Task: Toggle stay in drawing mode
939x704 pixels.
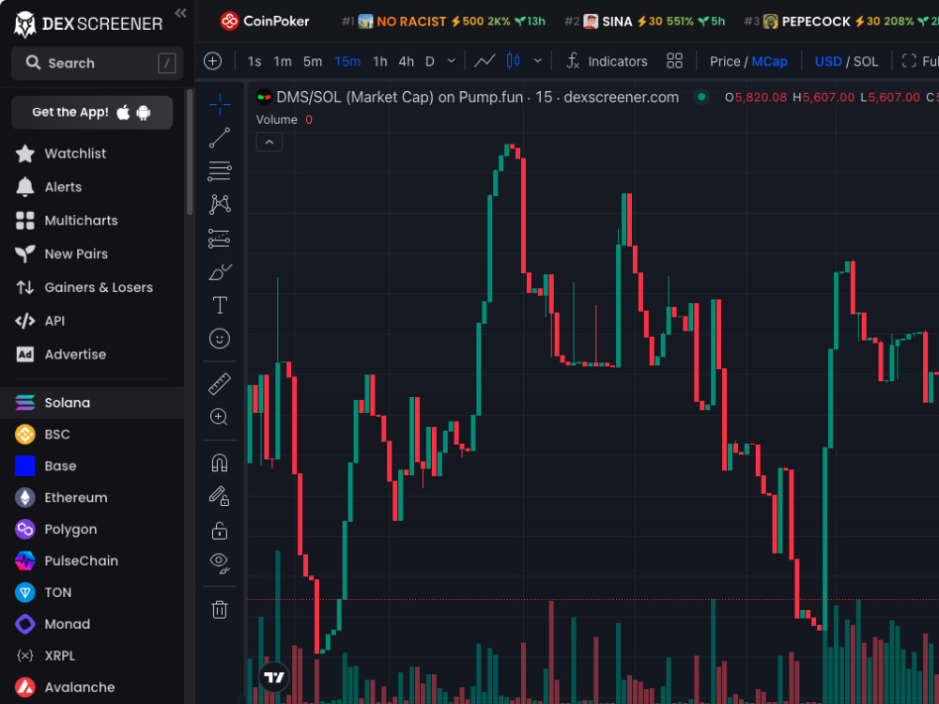Action: (x=220, y=497)
